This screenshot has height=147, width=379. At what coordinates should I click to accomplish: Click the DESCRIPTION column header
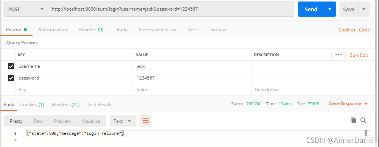pyautogui.click(x=266, y=55)
